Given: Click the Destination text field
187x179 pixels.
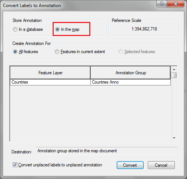Looking at the screenshot, I should pos(107,151).
